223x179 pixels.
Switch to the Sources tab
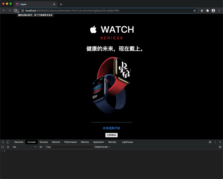point(44,142)
